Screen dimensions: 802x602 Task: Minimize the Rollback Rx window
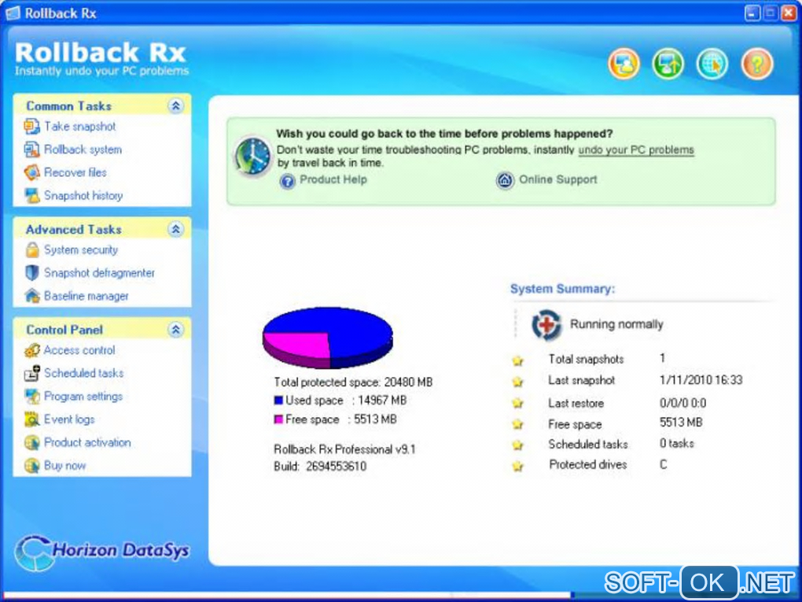752,13
